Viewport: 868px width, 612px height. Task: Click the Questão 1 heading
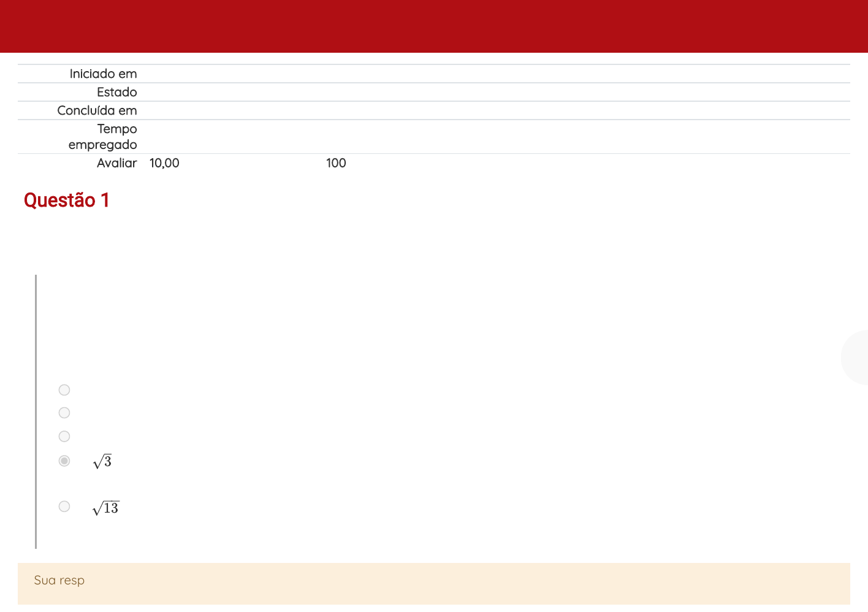click(x=66, y=201)
